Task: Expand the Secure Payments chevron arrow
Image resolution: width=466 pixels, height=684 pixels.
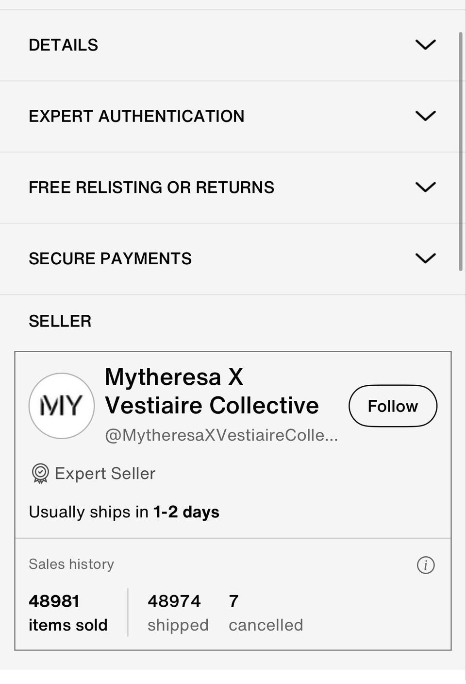Action: point(426,258)
